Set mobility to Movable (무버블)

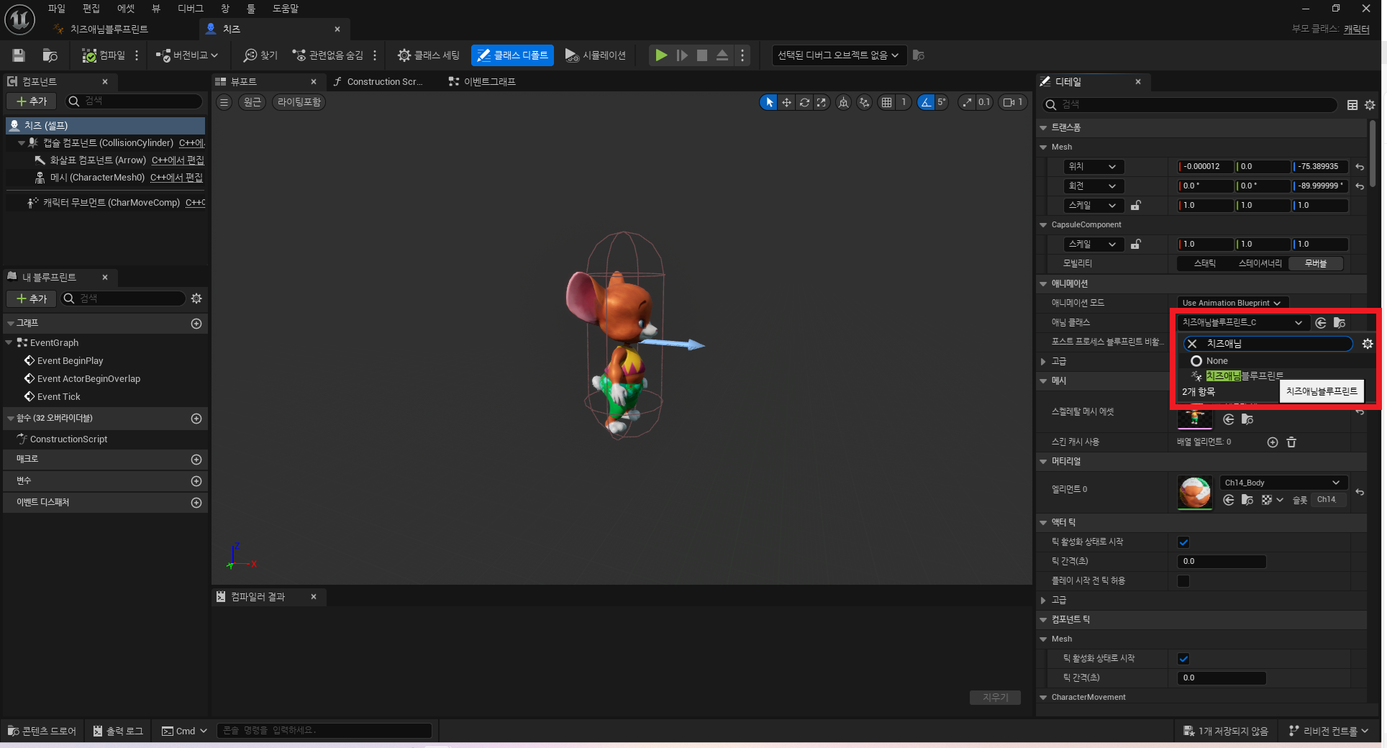(1316, 264)
